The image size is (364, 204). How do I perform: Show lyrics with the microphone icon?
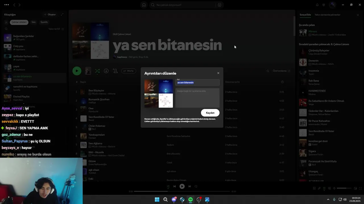tap(319, 188)
